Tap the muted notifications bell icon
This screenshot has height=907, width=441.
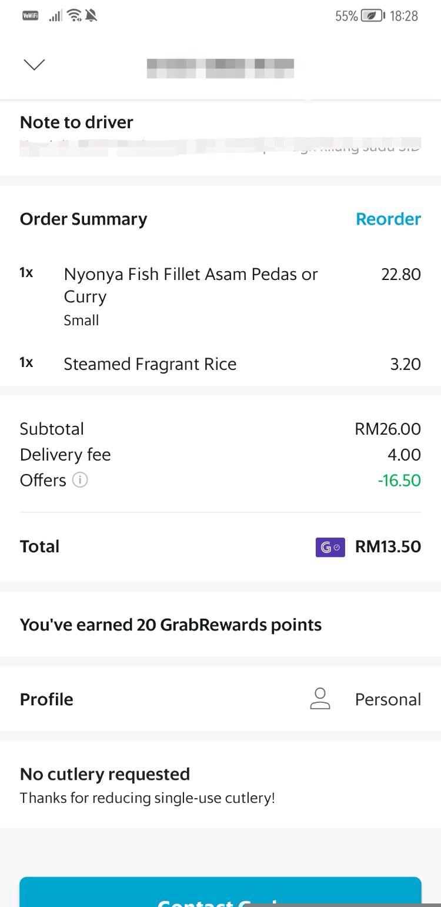pos(91,16)
